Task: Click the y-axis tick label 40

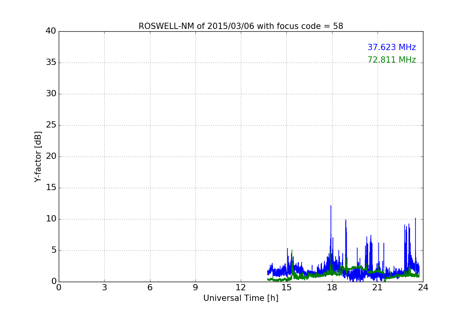Action: pos(51,31)
